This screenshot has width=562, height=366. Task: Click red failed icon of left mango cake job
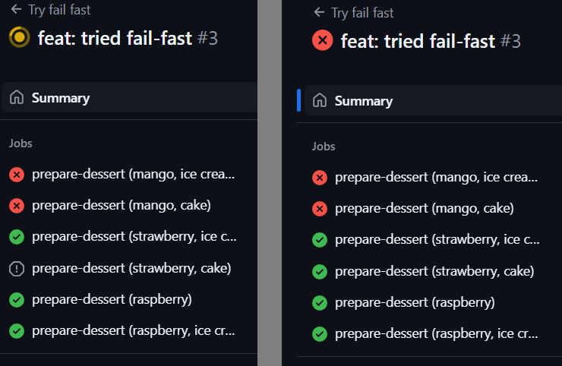point(17,206)
